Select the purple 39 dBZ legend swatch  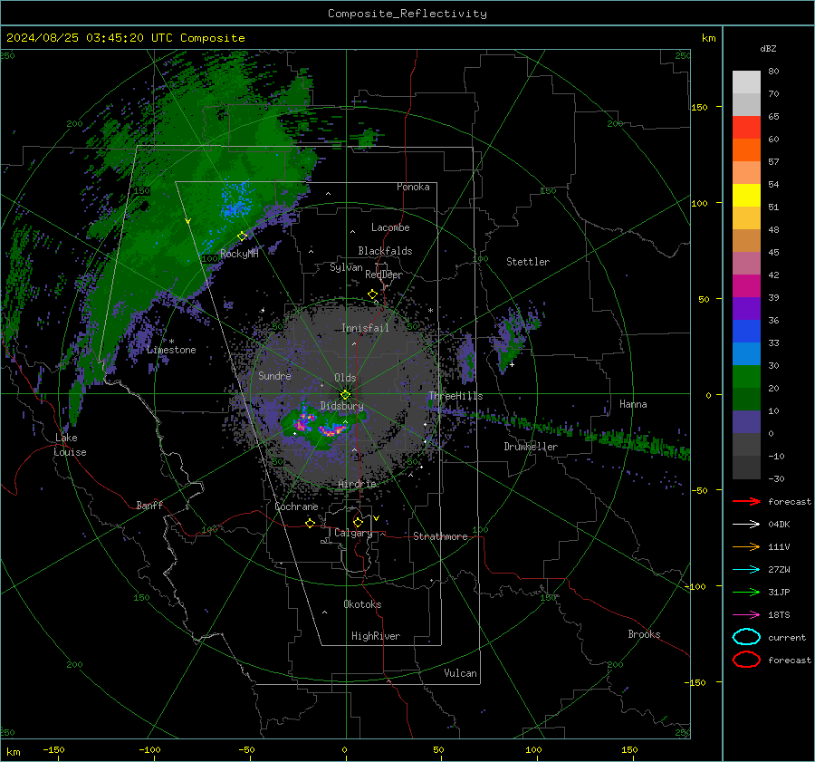point(746,308)
